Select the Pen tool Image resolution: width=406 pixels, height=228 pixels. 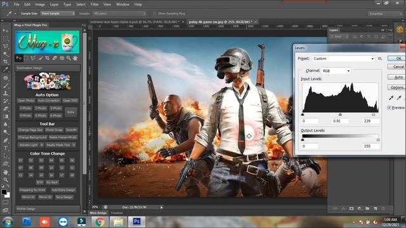tap(6, 141)
